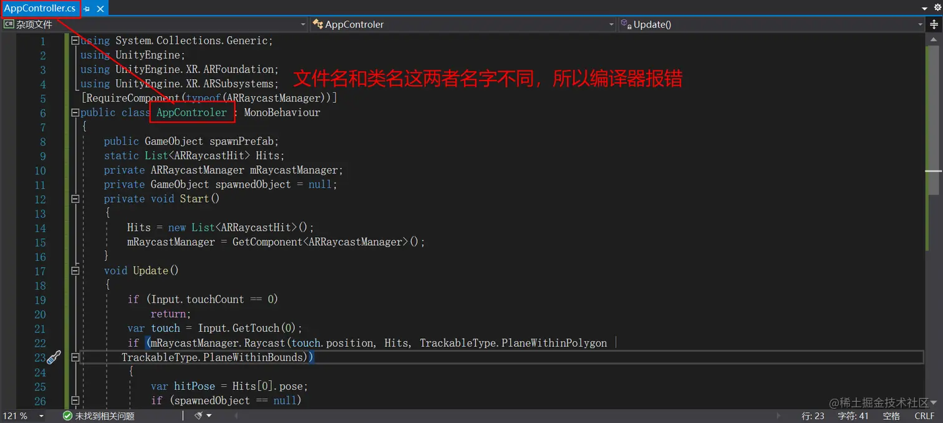Click 'return' on line 20

click(x=168, y=314)
